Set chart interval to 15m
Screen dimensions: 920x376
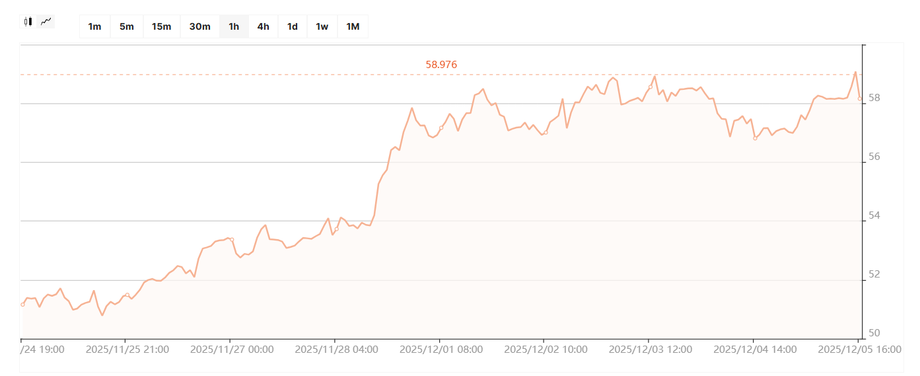click(161, 26)
